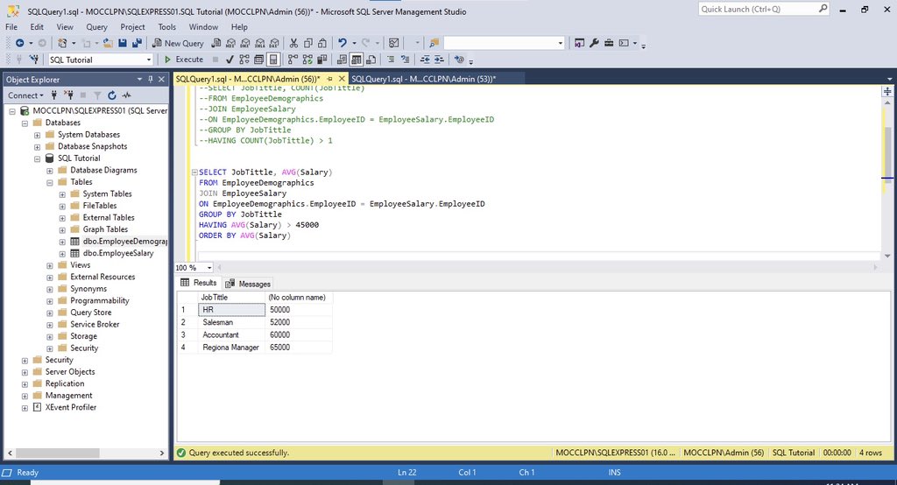Select the Query Store tree item
This screenshot has height=485, width=897.
point(90,313)
